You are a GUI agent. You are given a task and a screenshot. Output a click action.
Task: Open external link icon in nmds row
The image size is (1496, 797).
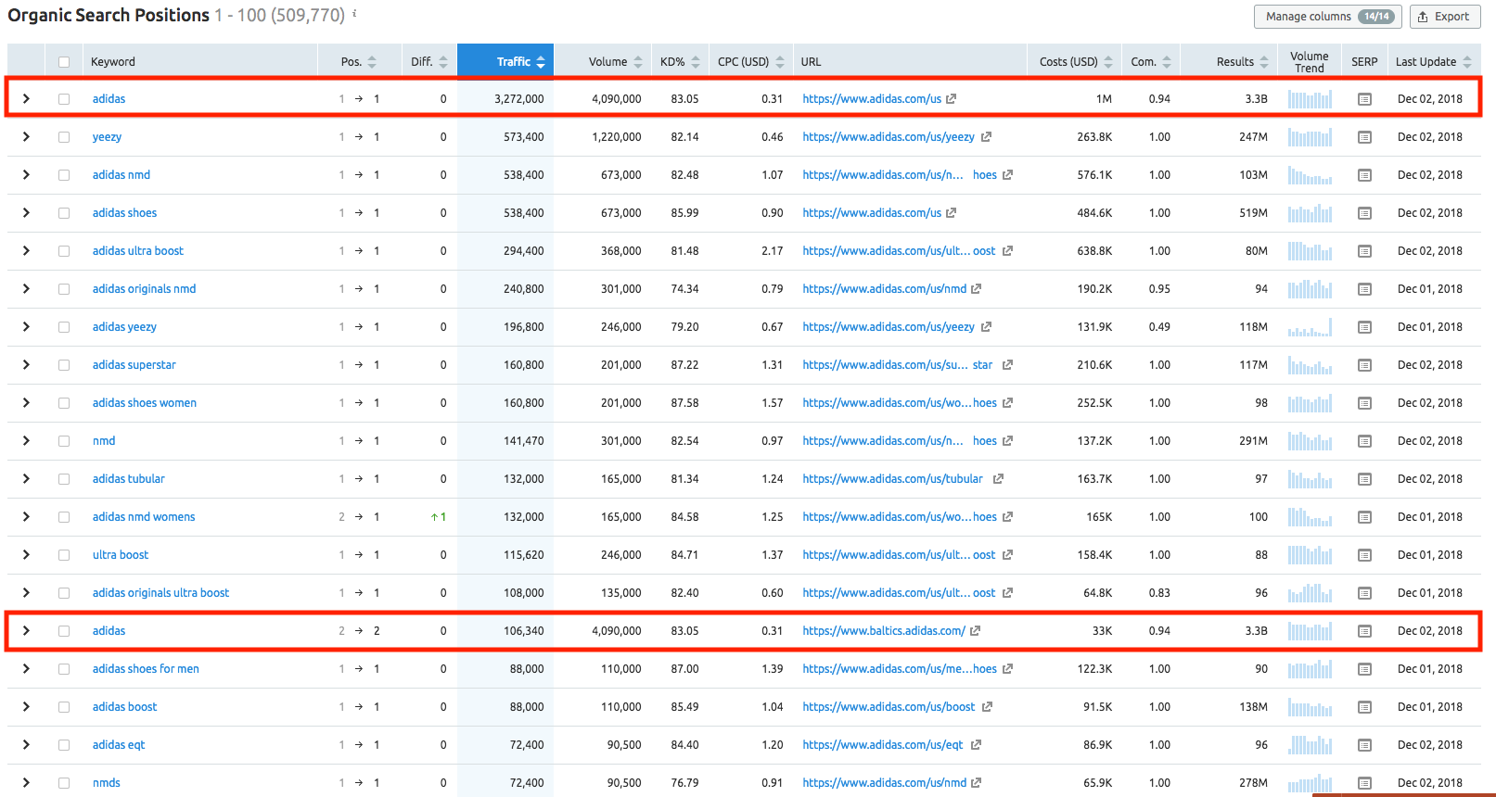tap(976, 782)
